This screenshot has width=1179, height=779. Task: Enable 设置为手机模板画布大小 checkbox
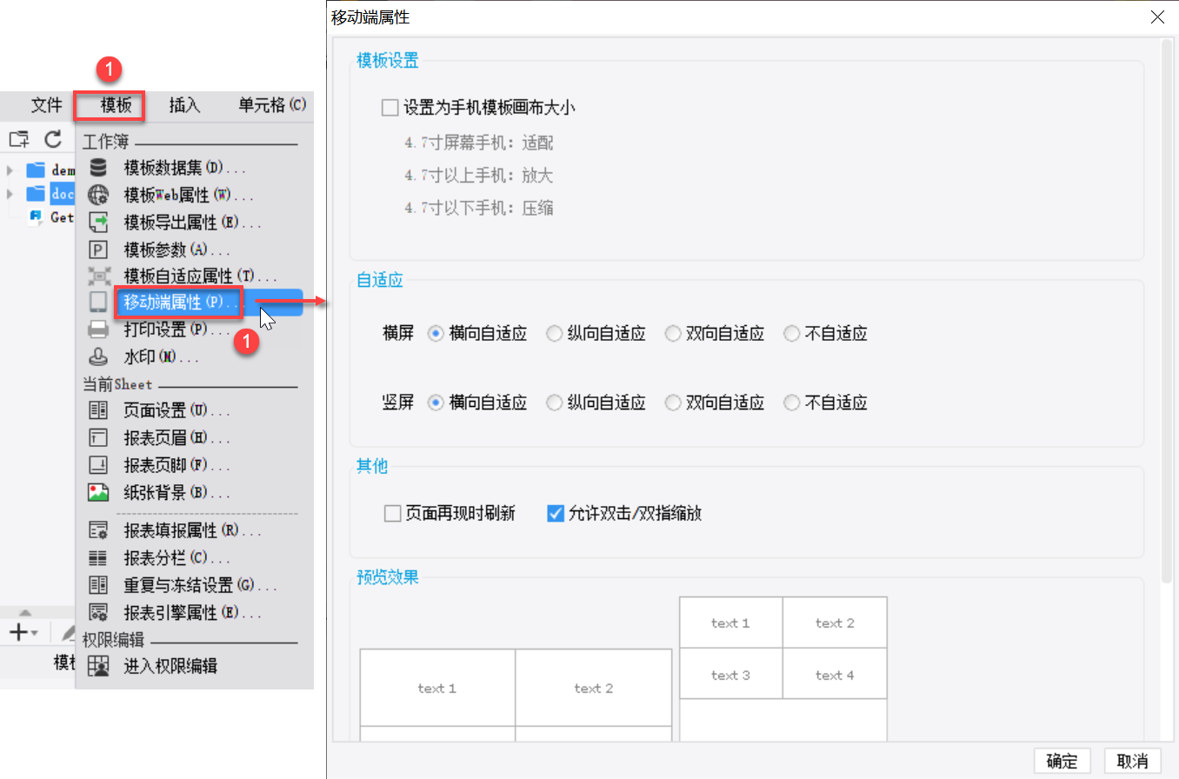(389, 108)
